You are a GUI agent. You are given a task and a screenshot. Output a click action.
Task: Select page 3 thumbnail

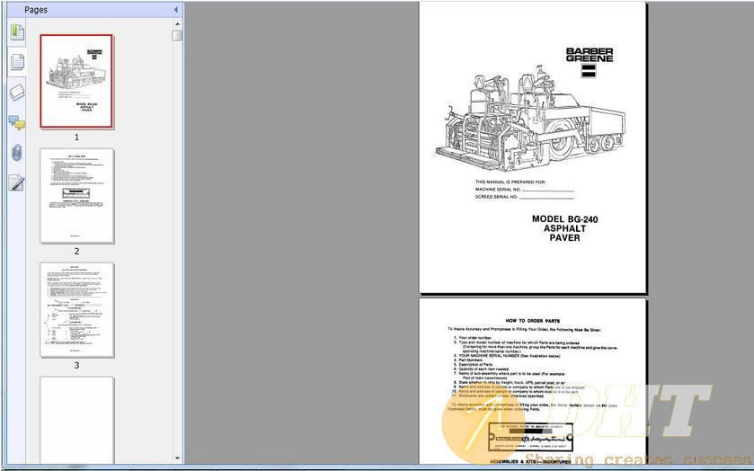pos(77,310)
